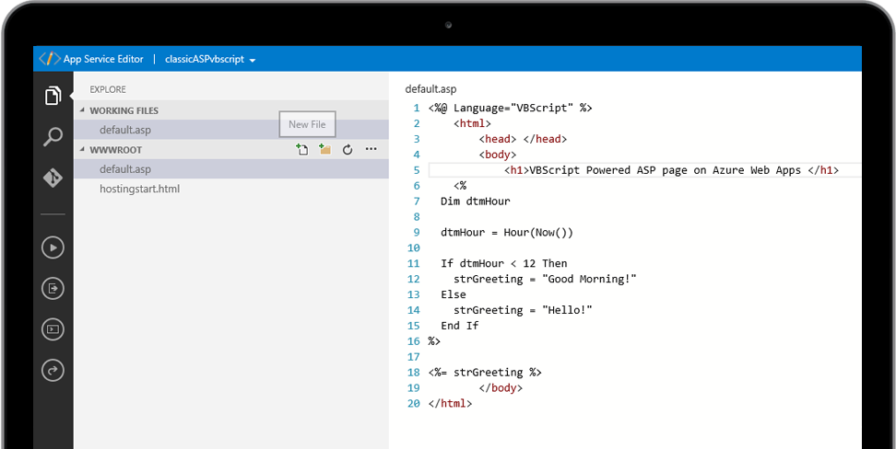The image size is (896, 449).
Task: Click the "Good Morning!" string in code
Action: 589,279
